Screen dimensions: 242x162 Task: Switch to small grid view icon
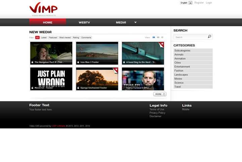158,37
